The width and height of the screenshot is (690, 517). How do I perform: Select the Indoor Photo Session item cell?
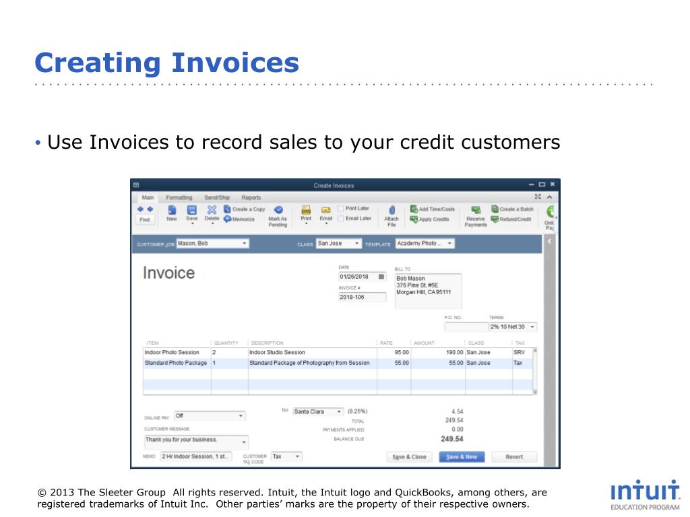tap(177, 353)
